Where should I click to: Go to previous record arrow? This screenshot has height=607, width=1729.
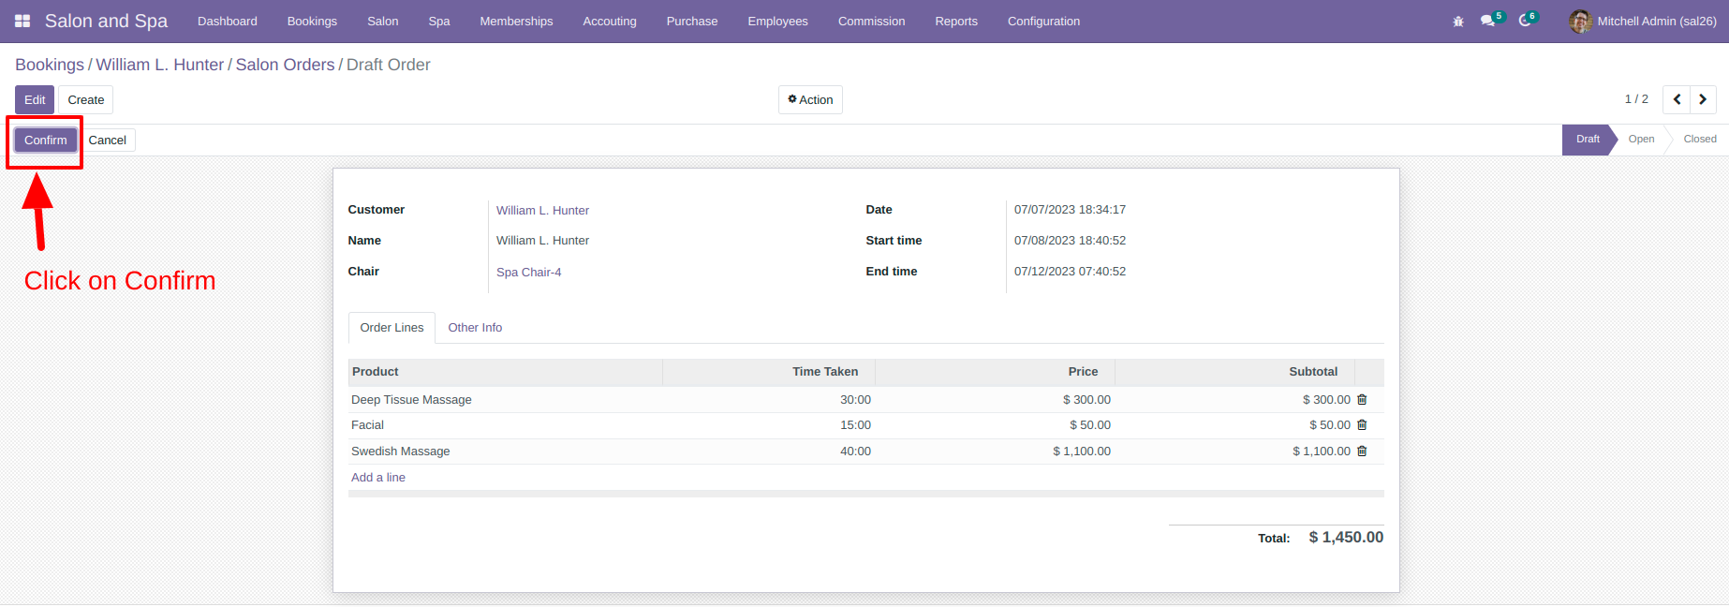[1677, 99]
